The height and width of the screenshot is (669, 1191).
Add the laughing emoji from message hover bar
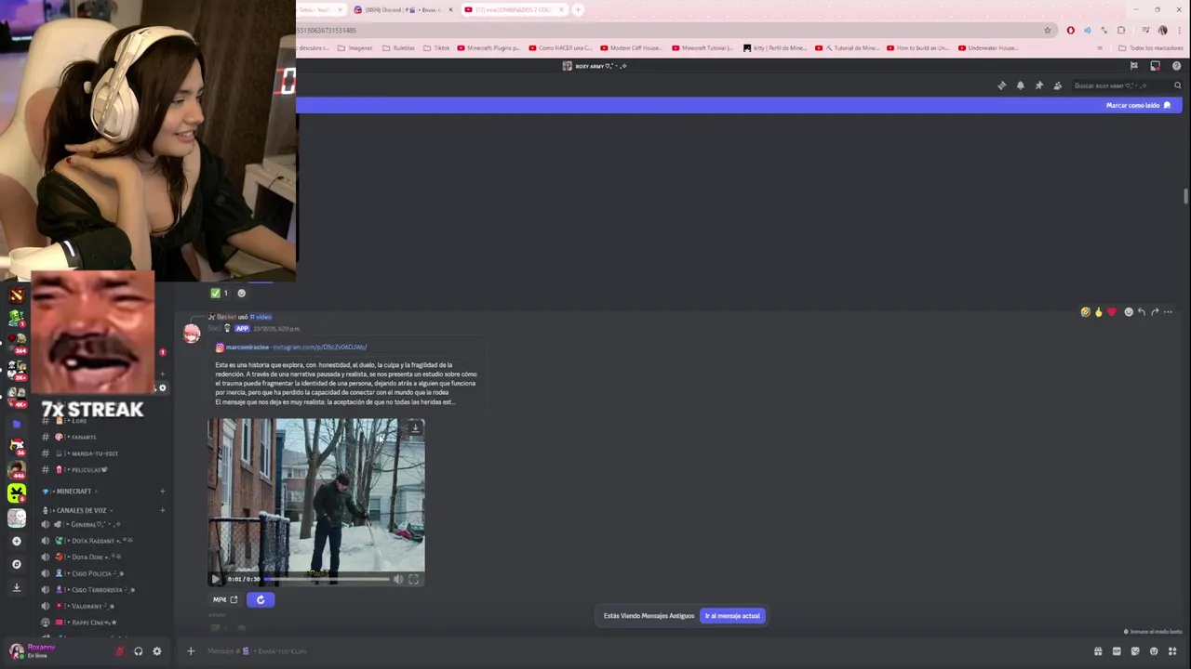(x=1085, y=312)
